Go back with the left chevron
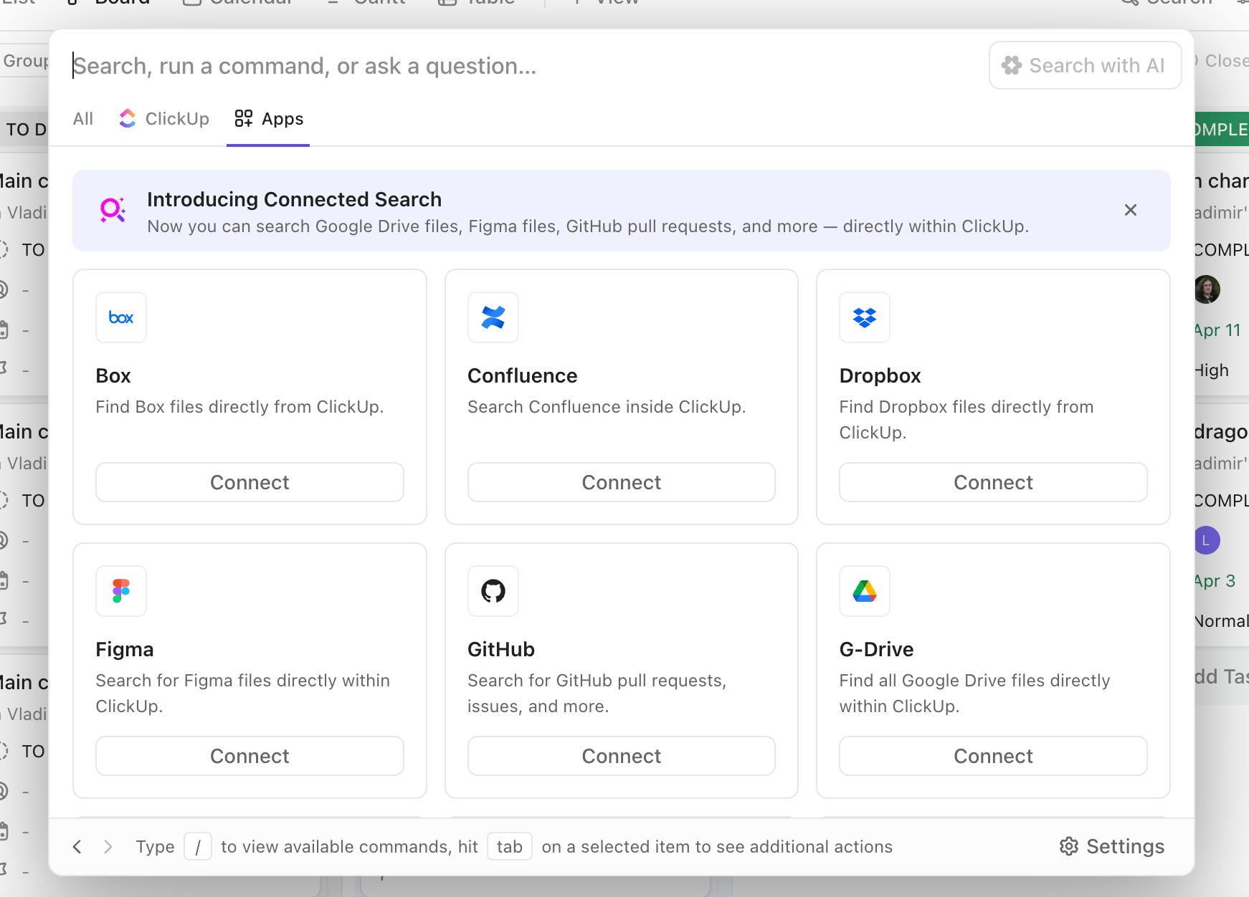 click(77, 847)
